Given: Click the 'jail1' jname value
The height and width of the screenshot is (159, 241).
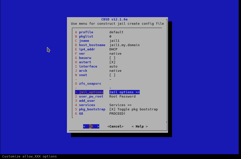Looking at the screenshot, I should tap(114, 41).
